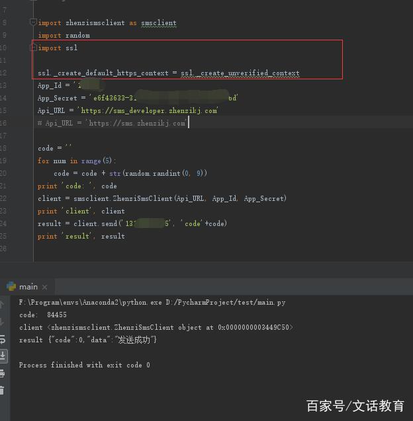Click the print 'result', result statement
The height and width of the screenshot is (421, 413).
point(81,237)
